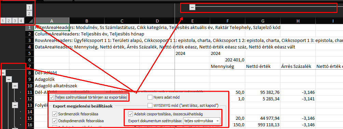Click the '2024' cell in column E
The width and height of the screenshot is (343, 129).
pyautogui.click(x=192, y=53)
